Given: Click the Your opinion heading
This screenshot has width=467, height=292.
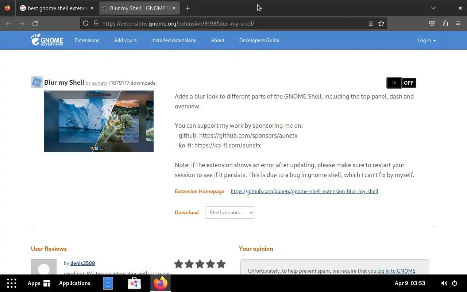Looking at the screenshot, I should click(x=256, y=249).
